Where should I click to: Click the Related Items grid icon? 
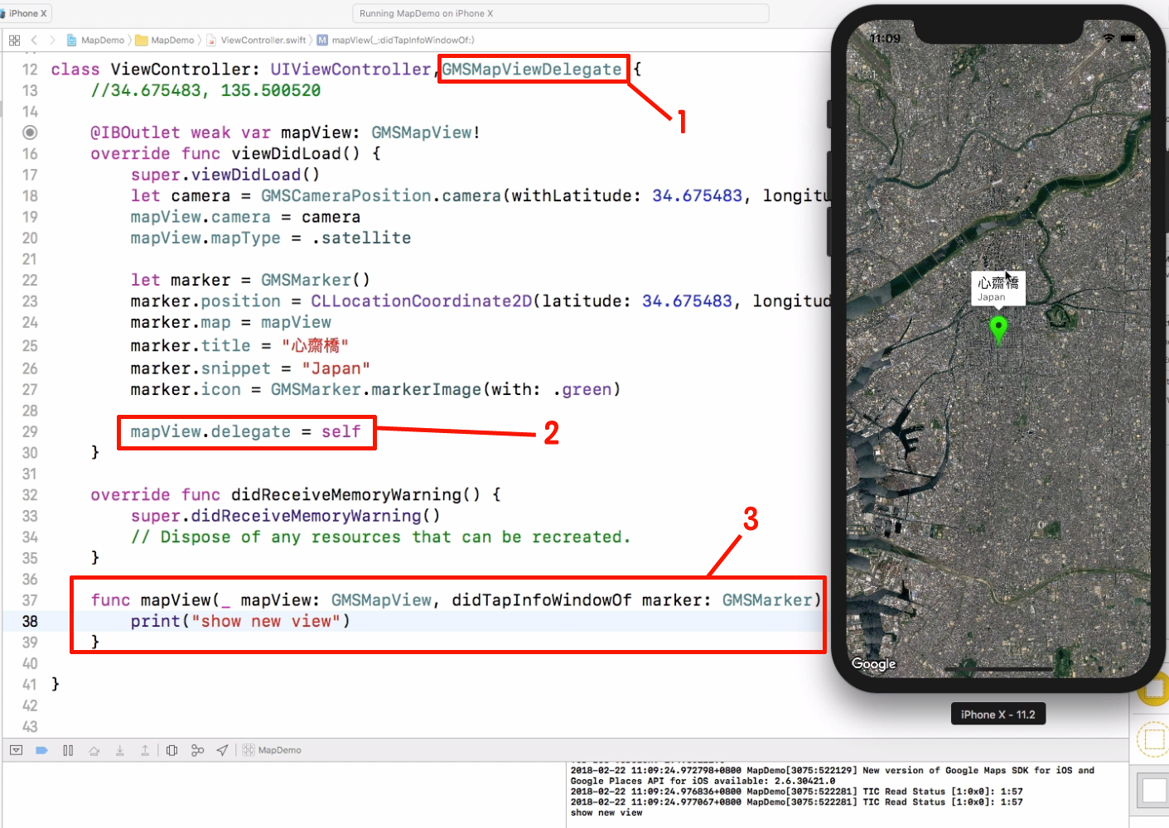tap(14, 39)
